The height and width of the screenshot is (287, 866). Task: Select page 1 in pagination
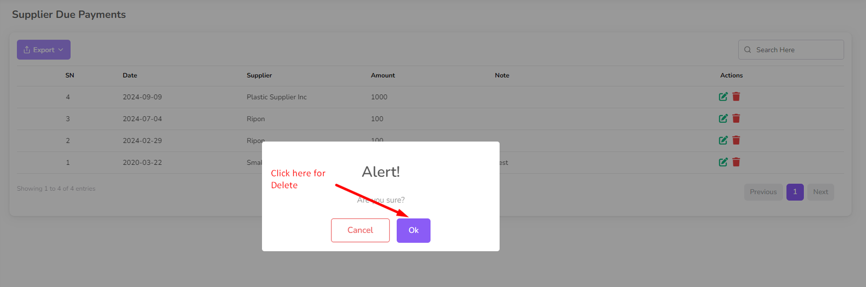click(x=795, y=192)
